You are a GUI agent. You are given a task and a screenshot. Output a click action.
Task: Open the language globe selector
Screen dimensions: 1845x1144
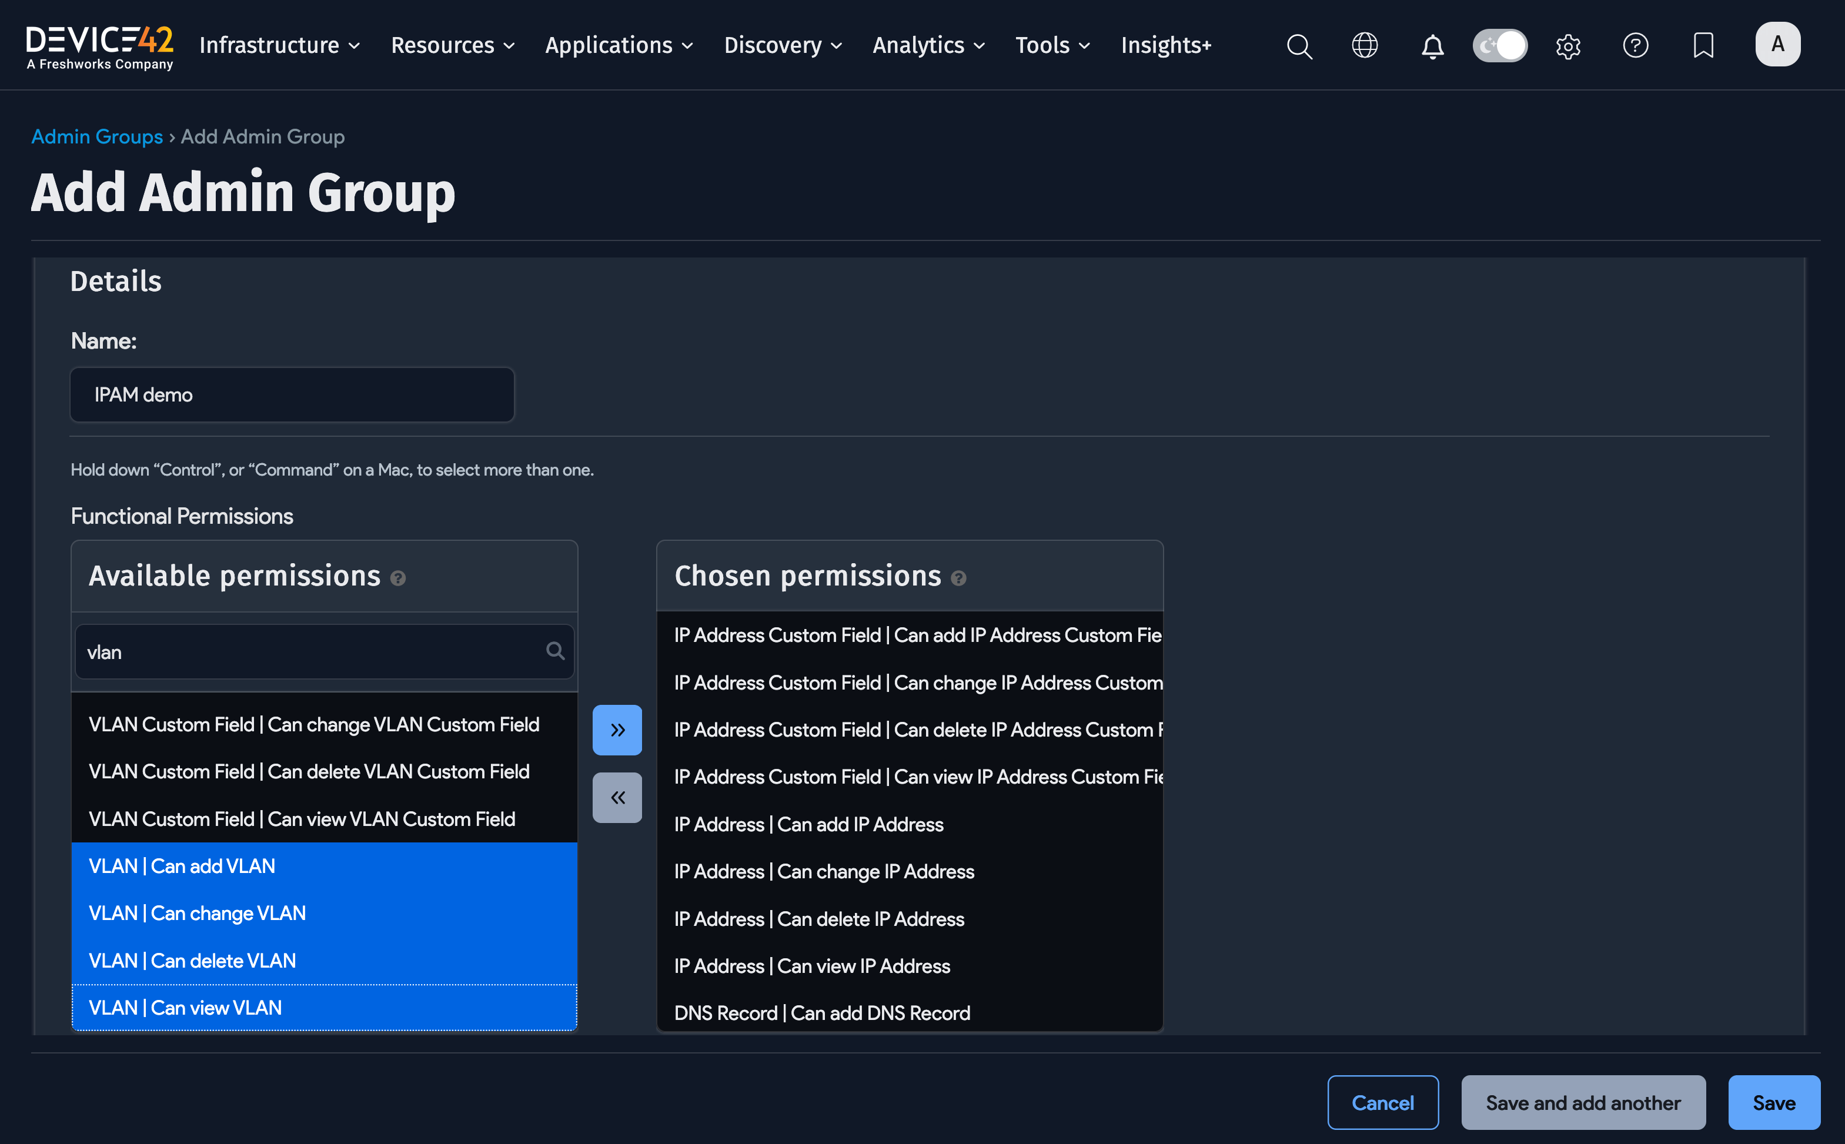coord(1365,45)
